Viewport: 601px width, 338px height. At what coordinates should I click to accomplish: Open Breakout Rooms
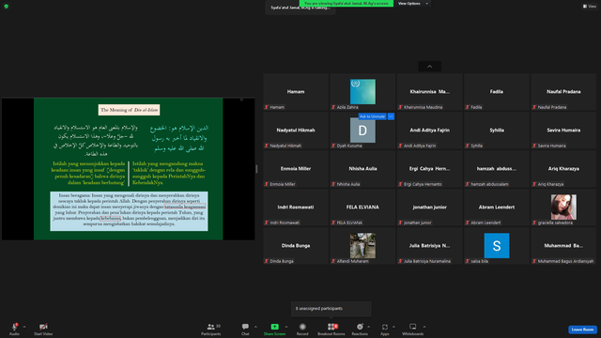[331, 329]
